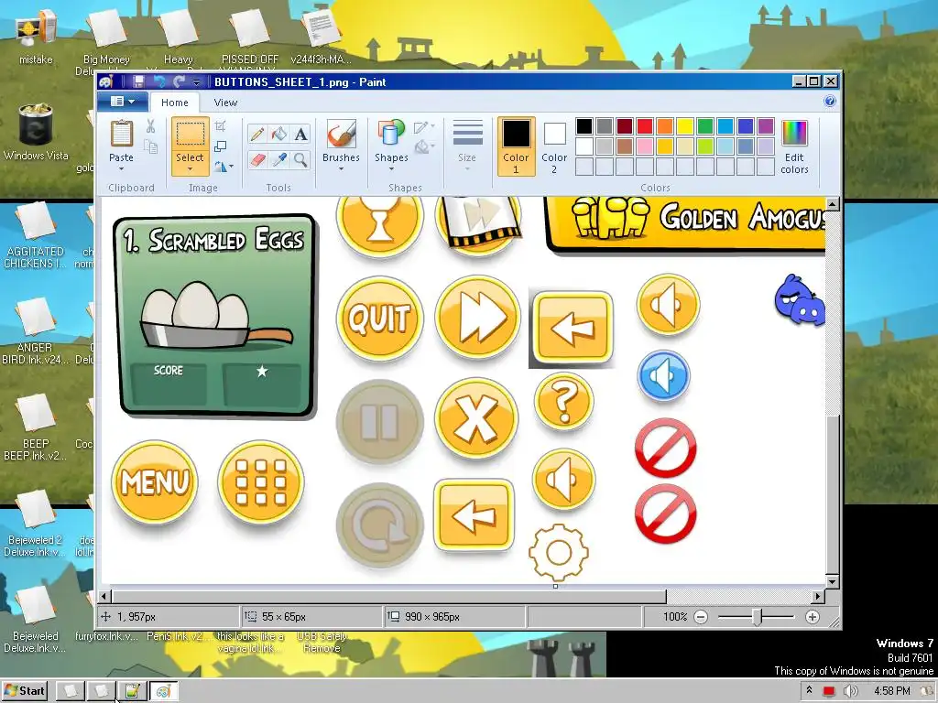Click the Copy icon in Clipboard group
Screen dimensions: 938x703
tap(150, 146)
